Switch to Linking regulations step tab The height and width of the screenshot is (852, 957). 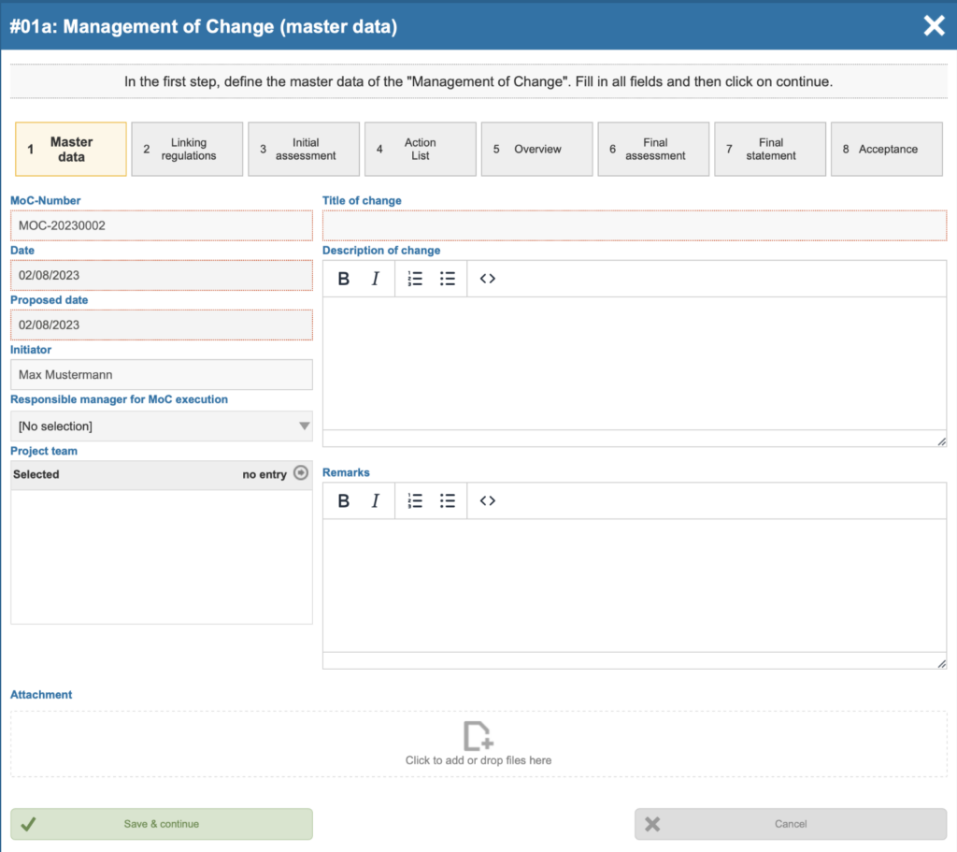(x=187, y=149)
